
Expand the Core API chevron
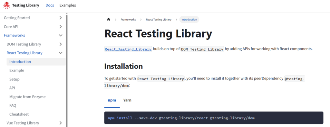61,27
